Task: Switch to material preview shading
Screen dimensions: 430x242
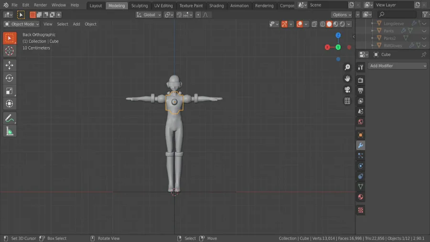Action: 336,24
